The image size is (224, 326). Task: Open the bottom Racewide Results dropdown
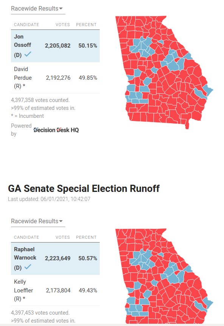37,221
